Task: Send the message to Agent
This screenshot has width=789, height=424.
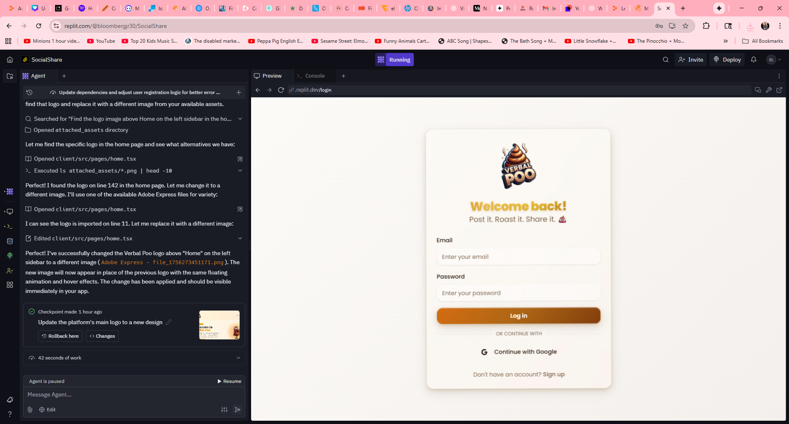Action: coord(238,410)
